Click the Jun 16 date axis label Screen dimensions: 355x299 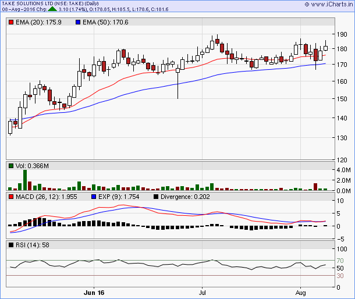click(94, 293)
